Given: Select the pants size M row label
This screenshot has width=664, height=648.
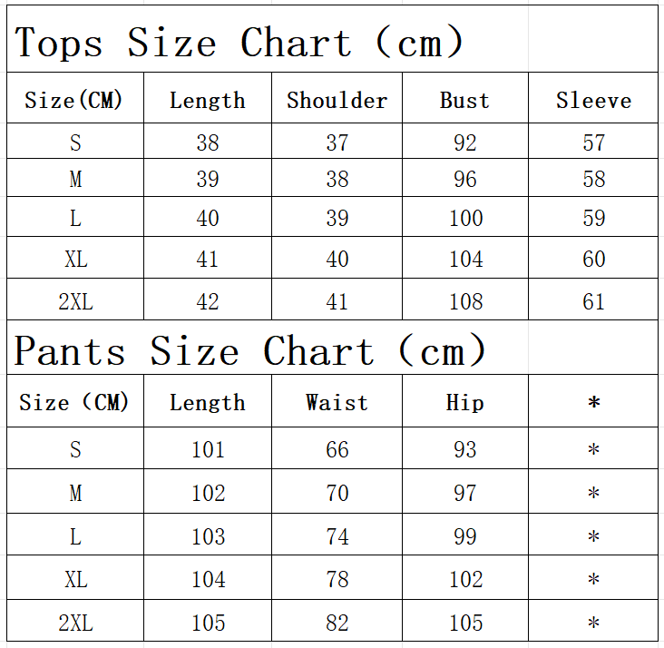Looking at the screenshot, I should [x=75, y=493].
